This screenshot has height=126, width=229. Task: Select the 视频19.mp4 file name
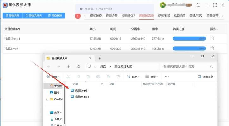(12, 39)
